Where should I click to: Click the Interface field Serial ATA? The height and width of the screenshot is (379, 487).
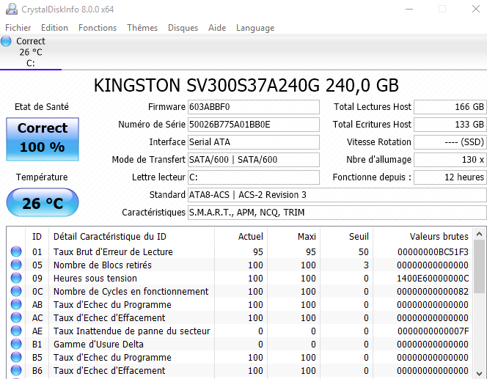254,142
